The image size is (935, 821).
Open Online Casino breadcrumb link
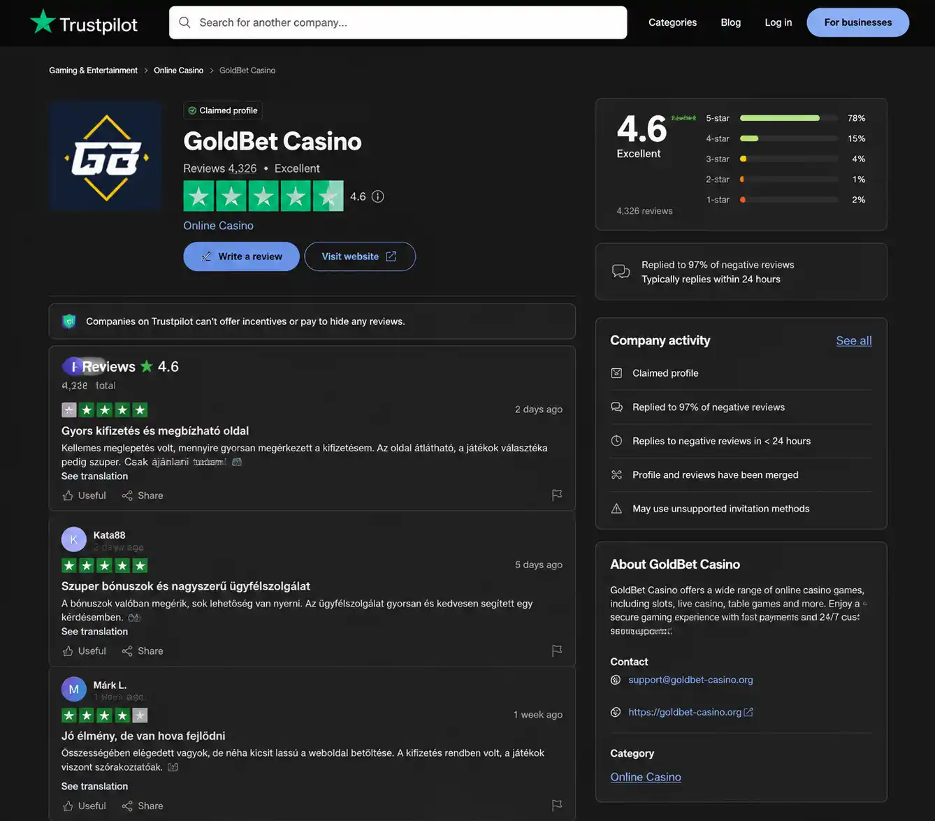178,71
